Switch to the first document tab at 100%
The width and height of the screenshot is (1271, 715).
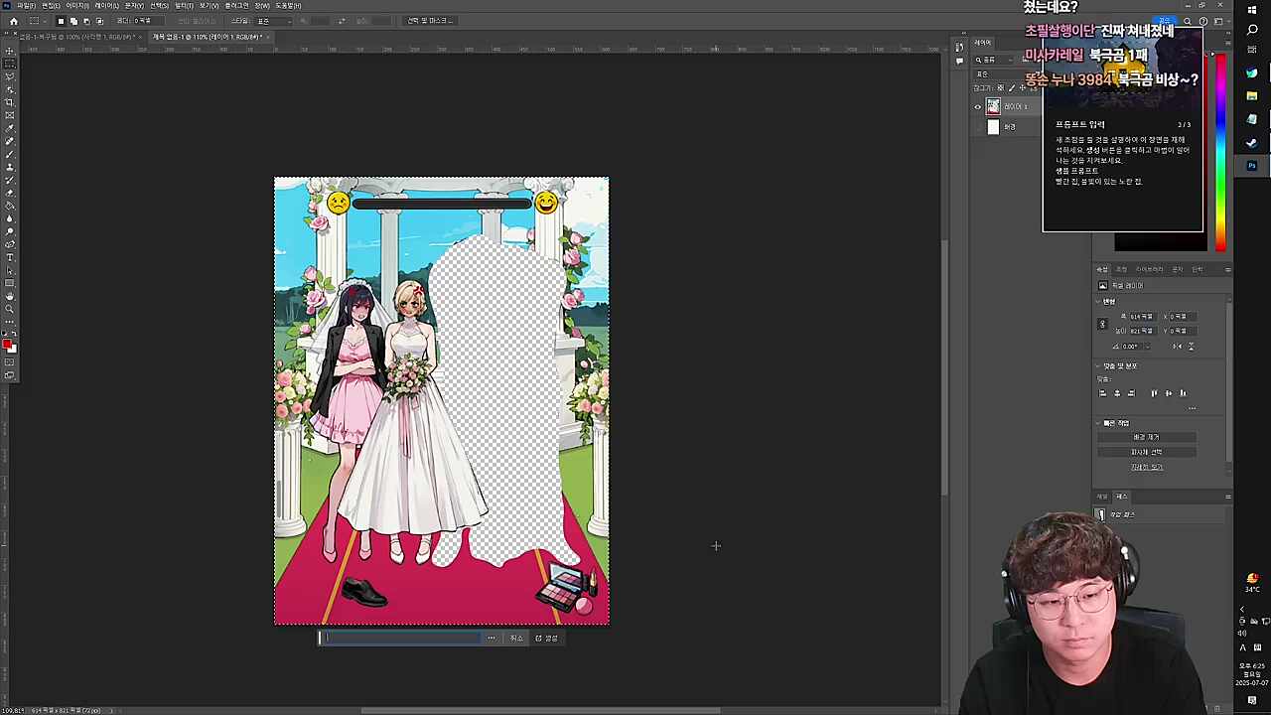pyautogui.click(x=79, y=37)
